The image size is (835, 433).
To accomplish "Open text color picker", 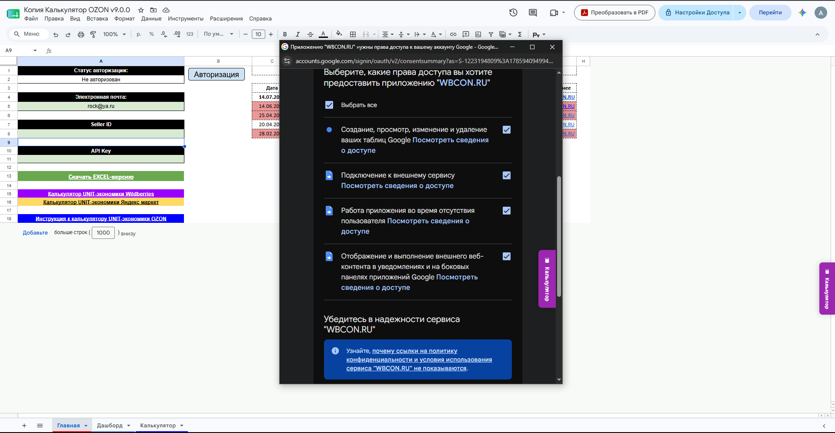I will [323, 34].
